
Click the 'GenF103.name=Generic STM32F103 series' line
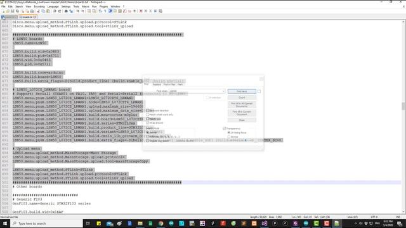[51, 203]
